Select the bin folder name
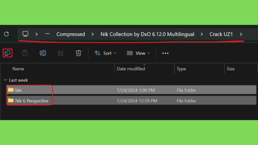The image size is (258, 145). tap(18, 90)
